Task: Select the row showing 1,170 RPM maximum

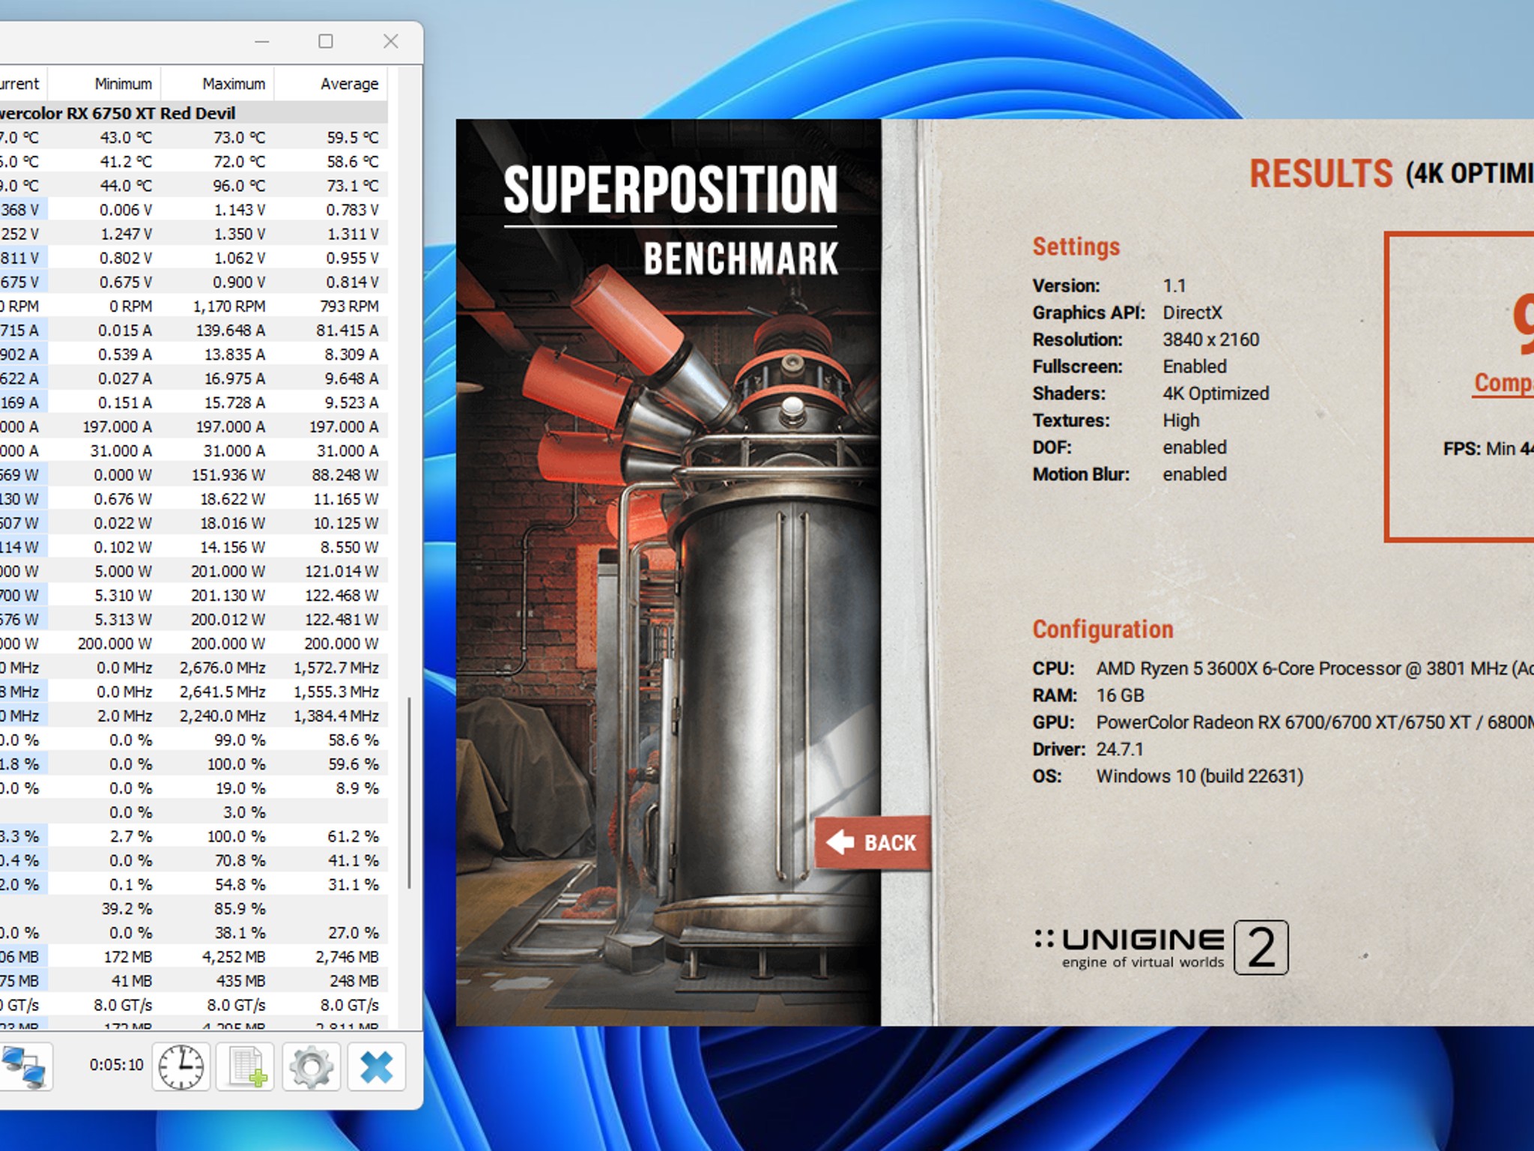Action: point(194,306)
